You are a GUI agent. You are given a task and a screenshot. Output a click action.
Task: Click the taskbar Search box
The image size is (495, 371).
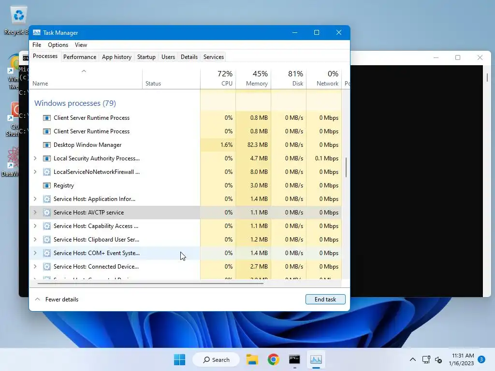[x=216, y=359]
